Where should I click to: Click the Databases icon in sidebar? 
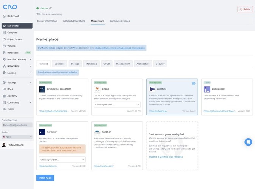point(5,53)
